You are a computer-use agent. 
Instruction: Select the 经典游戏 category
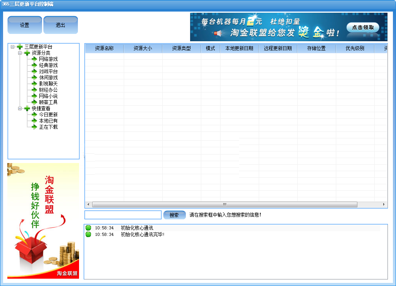(48, 65)
